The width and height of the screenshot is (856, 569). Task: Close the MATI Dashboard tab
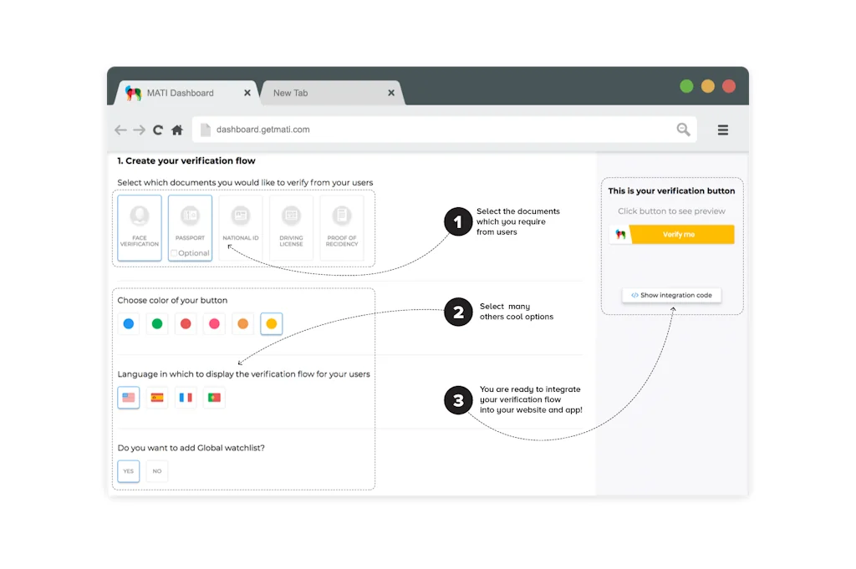247,93
